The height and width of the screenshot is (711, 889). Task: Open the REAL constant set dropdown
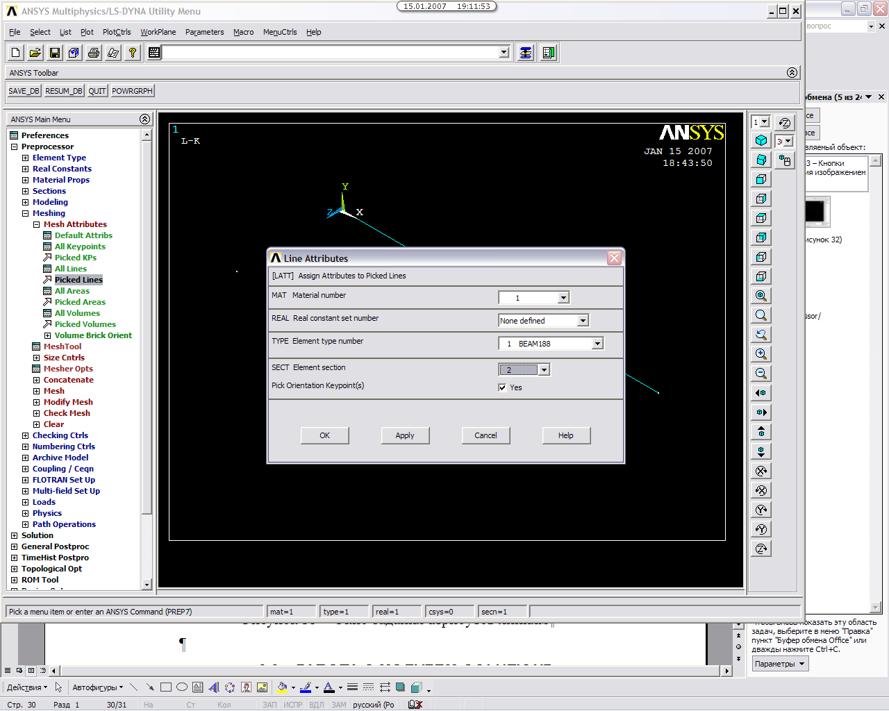[x=583, y=321]
